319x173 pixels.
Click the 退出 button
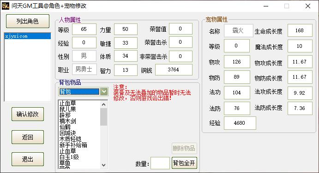[28, 159]
